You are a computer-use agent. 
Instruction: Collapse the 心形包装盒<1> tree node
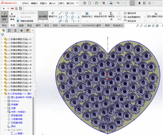2,94
